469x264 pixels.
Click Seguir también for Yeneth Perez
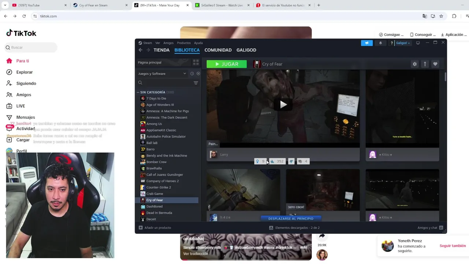click(453, 246)
